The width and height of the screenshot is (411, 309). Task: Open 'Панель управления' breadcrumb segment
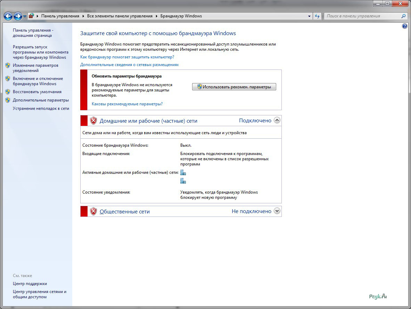pyautogui.click(x=60, y=16)
